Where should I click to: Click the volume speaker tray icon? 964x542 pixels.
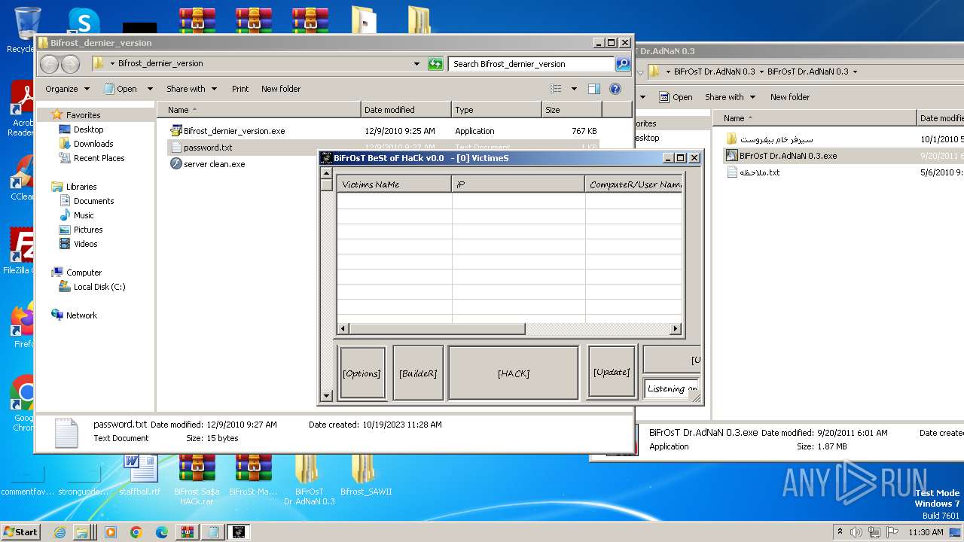pos(856,532)
